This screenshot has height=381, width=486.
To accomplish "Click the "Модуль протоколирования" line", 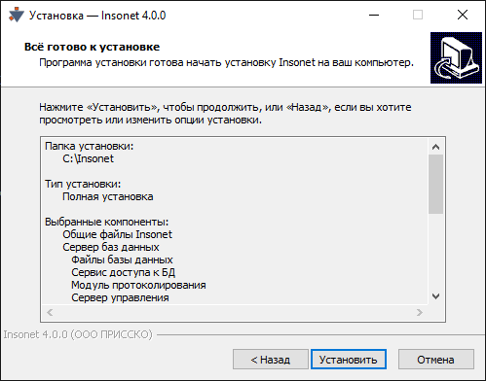I will point(138,285).
